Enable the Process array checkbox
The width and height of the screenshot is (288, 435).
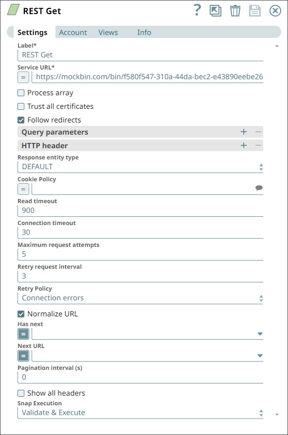click(x=20, y=92)
